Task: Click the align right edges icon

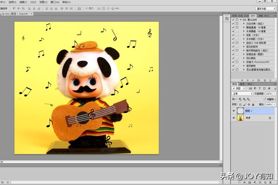Action: click(39, 8)
